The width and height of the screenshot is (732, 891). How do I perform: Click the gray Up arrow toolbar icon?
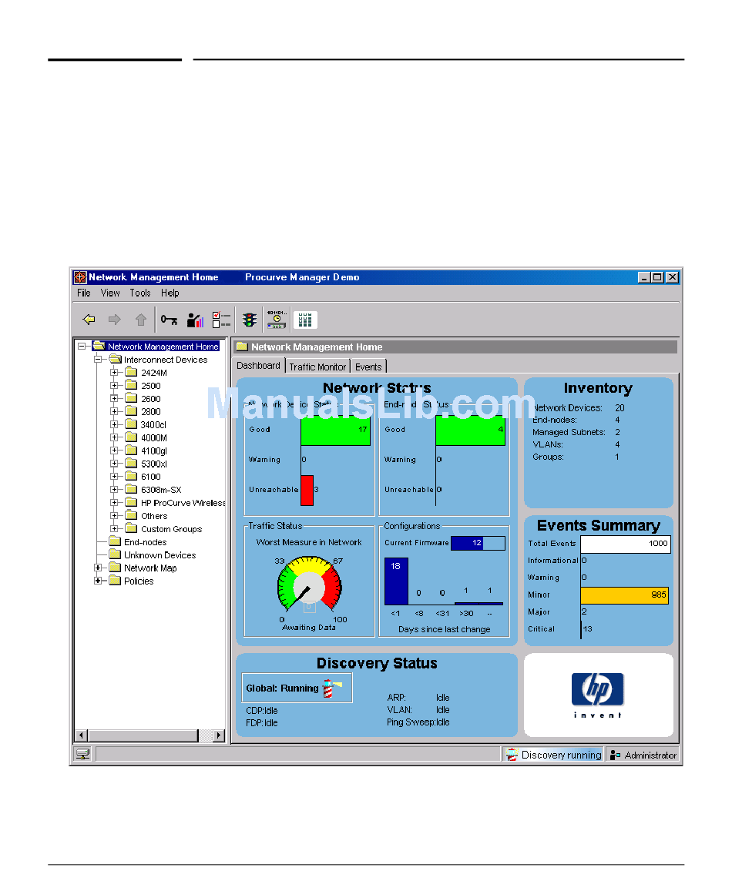pyautogui.click(x=141, y=320)
